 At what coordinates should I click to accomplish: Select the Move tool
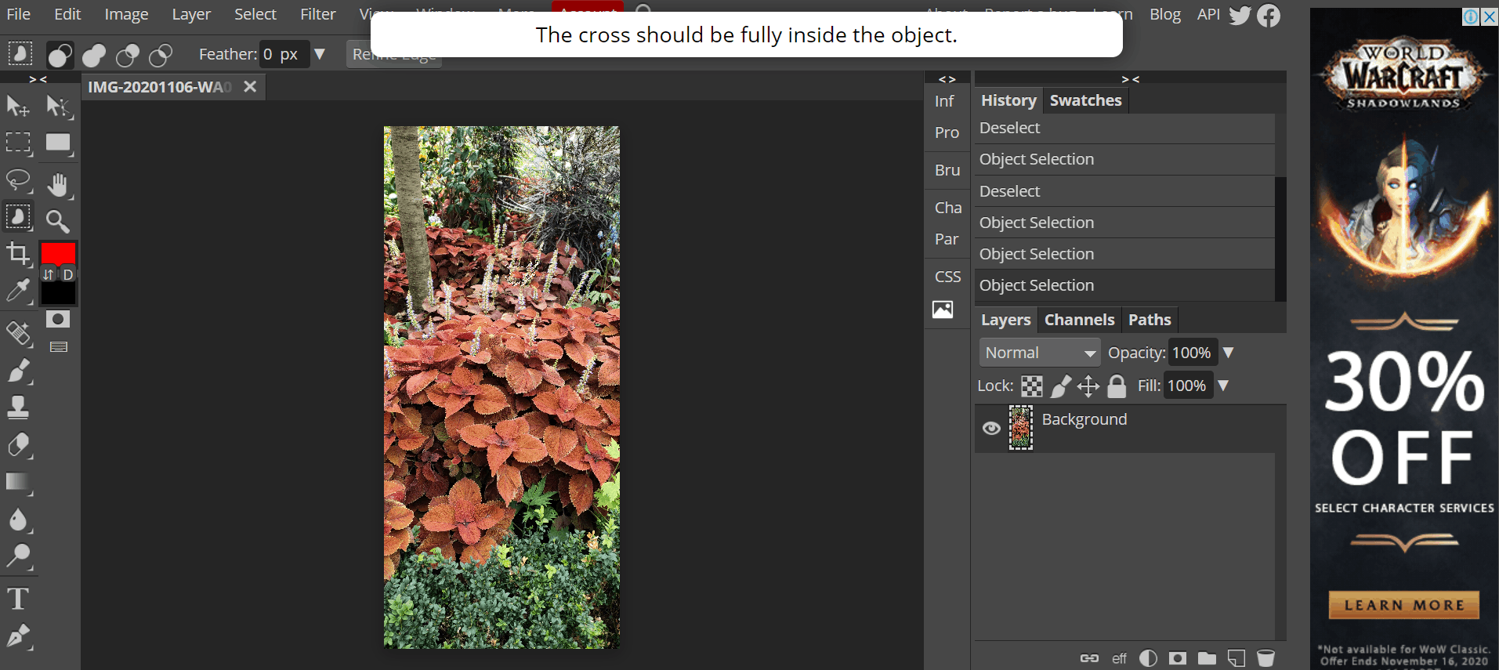click(18, 106)
